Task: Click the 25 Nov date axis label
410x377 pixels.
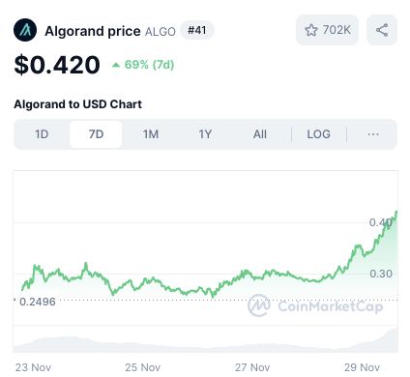Action: pyautogui.click(x=143, y=367)
